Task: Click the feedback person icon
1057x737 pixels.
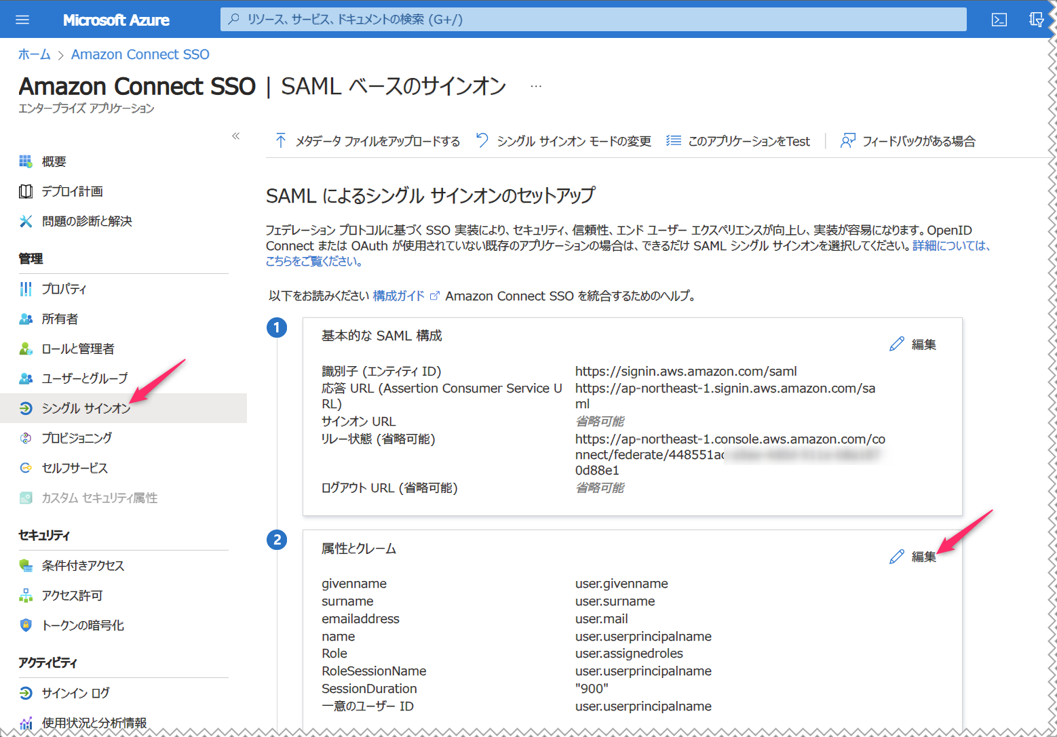Action: (x=847, y=140)
